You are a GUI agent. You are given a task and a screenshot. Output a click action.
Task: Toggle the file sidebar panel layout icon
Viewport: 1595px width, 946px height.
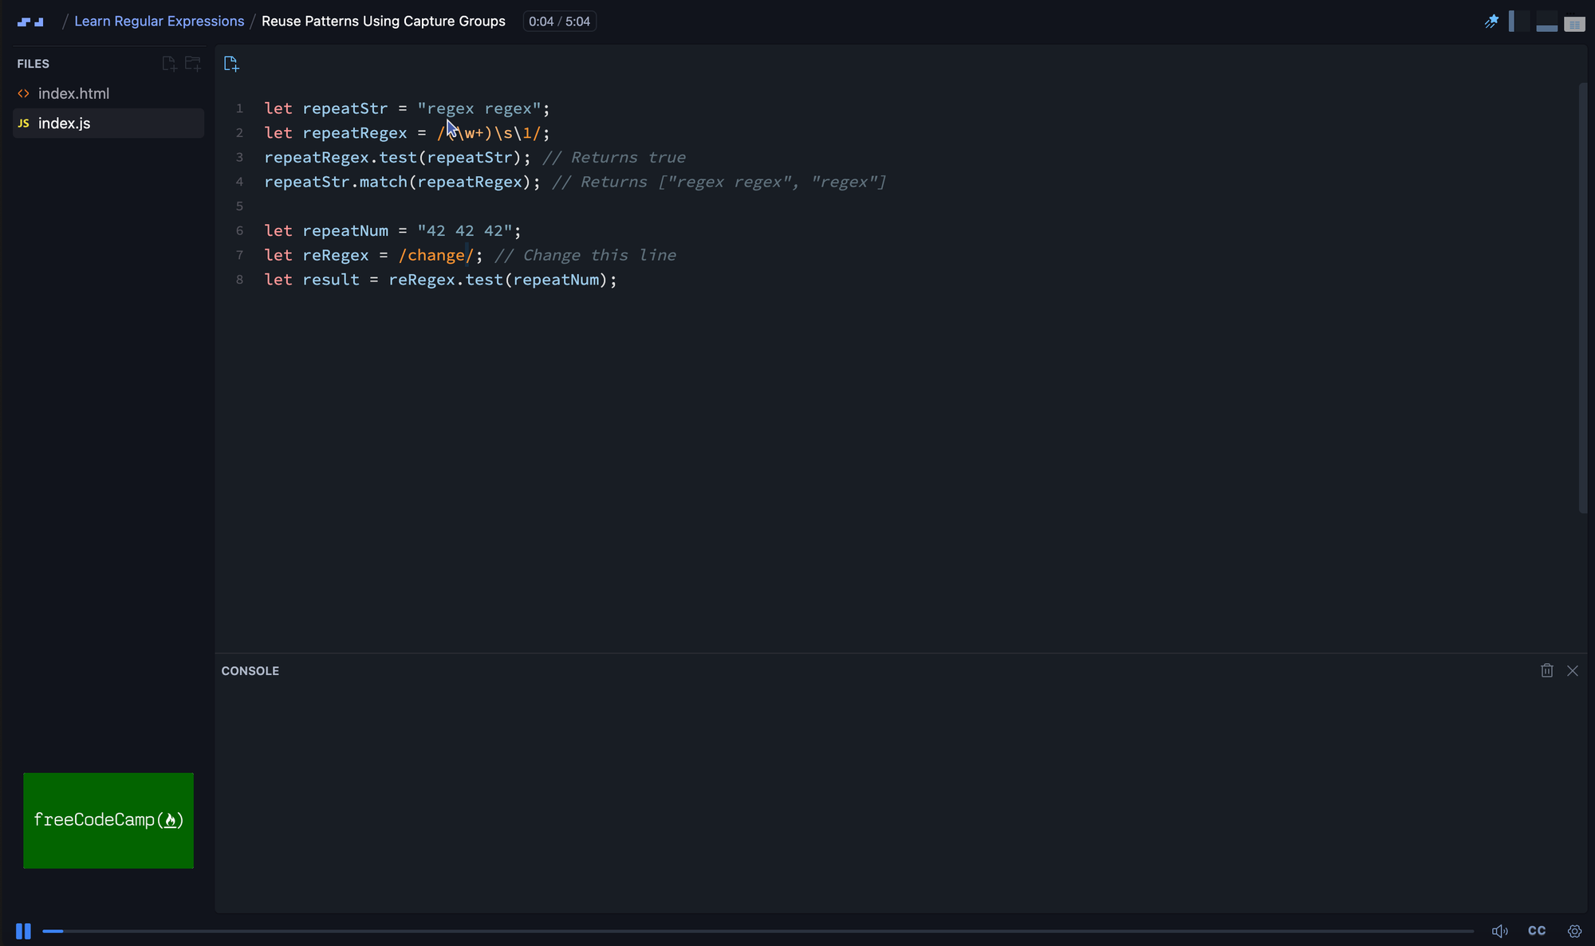[1519, 22]
